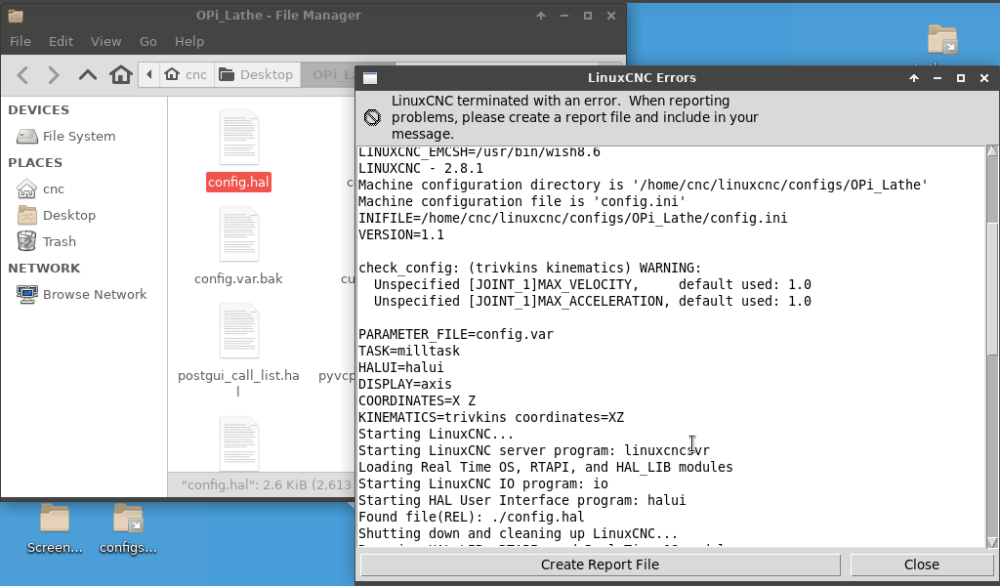Maximize the LinuxCNC Errors window
This screenshot has height=586, width=1000.
pyautogui.click(x=961, y=78)
